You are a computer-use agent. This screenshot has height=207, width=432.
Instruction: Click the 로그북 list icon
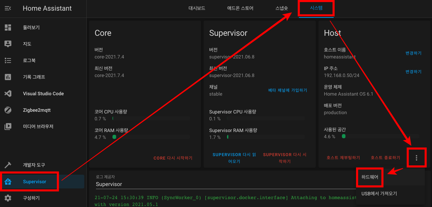coord(8,61)
